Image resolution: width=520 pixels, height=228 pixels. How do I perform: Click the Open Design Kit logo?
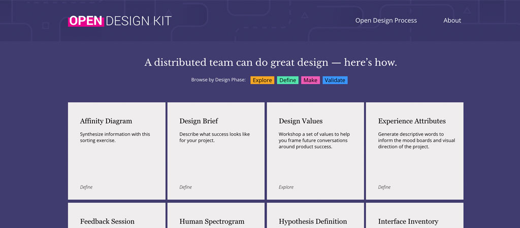120,21
